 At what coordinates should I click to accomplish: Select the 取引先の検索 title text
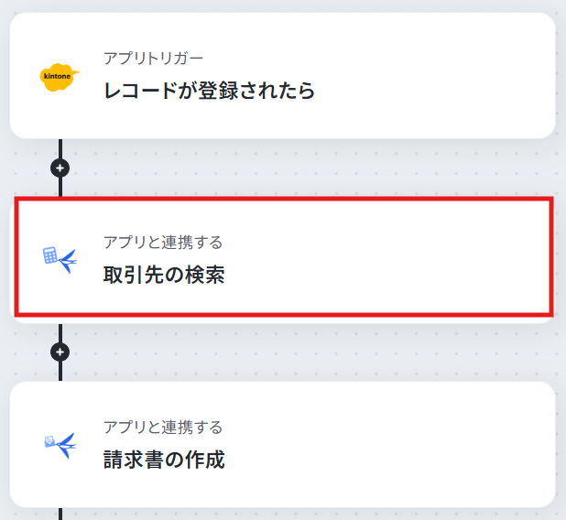(164, 275)
